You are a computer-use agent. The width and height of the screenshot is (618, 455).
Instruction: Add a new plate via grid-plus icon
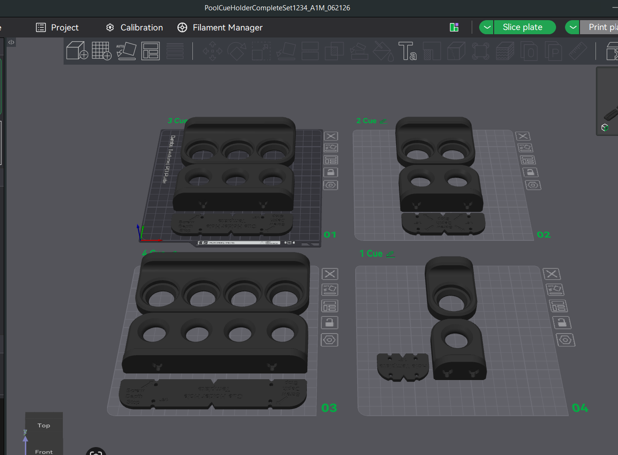tap(101, 51)
